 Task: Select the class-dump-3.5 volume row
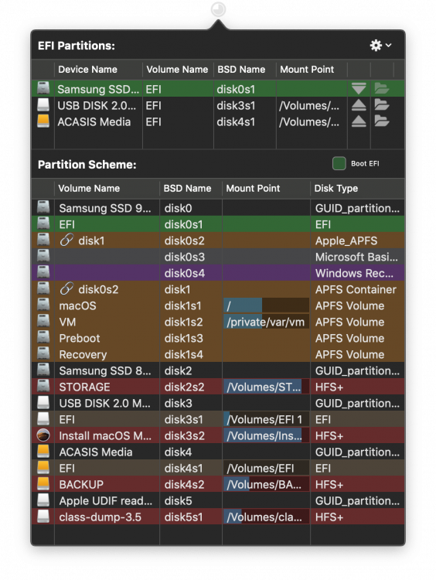pos(218,517)
